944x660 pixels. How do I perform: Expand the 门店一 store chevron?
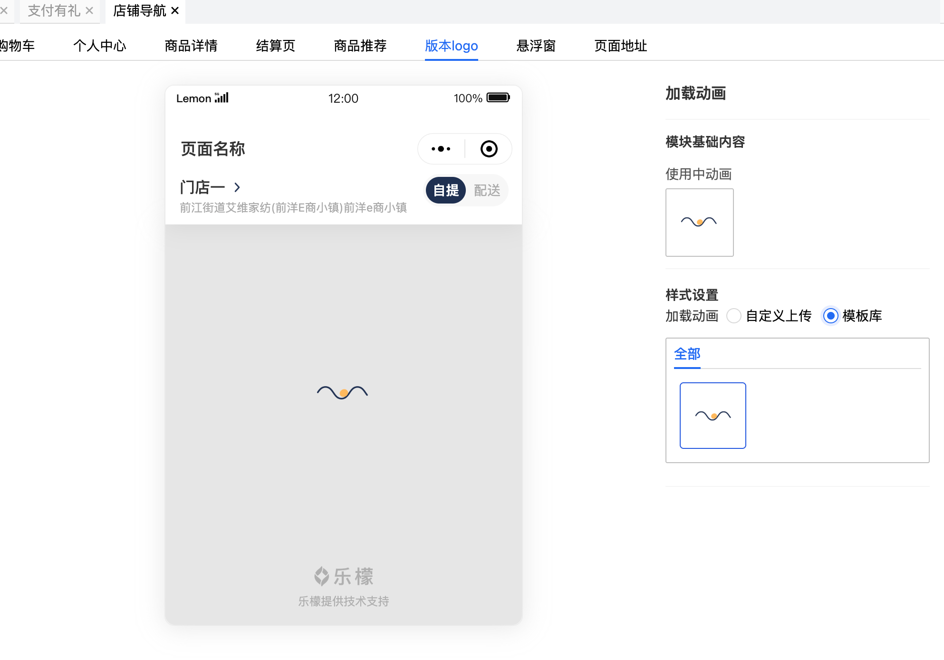click(237, 187)
